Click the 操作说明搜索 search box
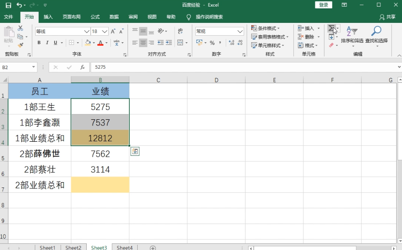The height and width of the screenshot is (250, 402). [x=209, y=17]
